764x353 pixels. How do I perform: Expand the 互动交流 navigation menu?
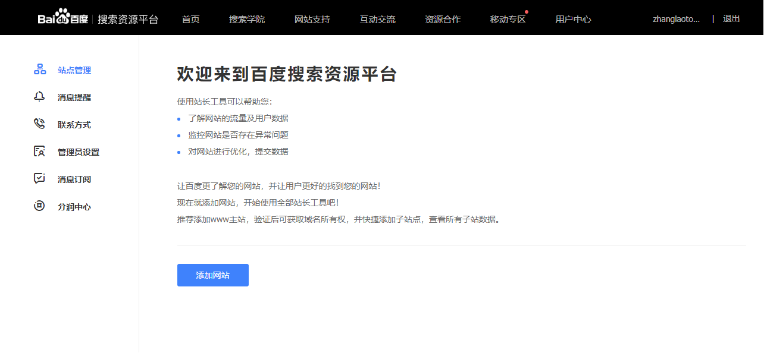coord(377,19)
